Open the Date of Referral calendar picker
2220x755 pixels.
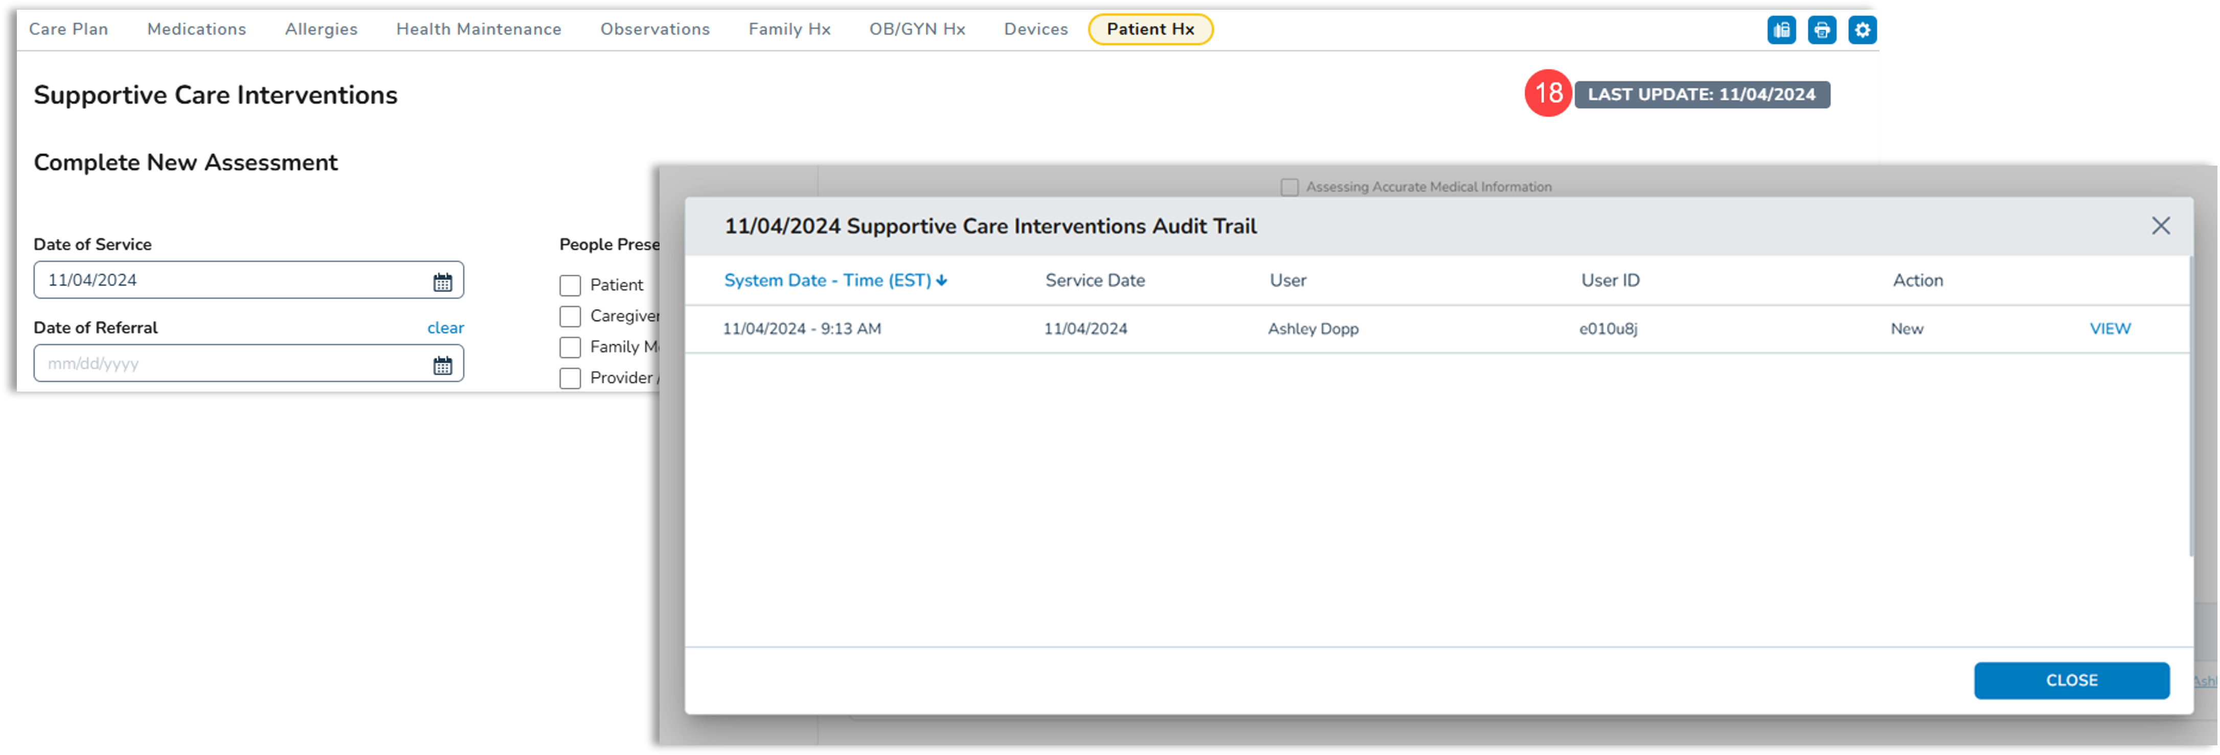[442, 365]
